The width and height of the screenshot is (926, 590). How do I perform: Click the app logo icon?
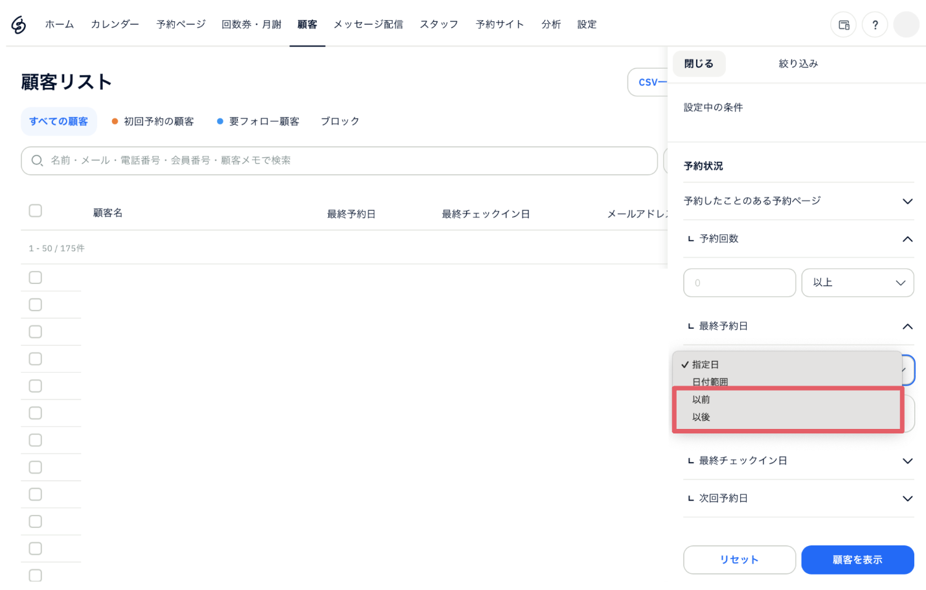click(x=19, y=25)
